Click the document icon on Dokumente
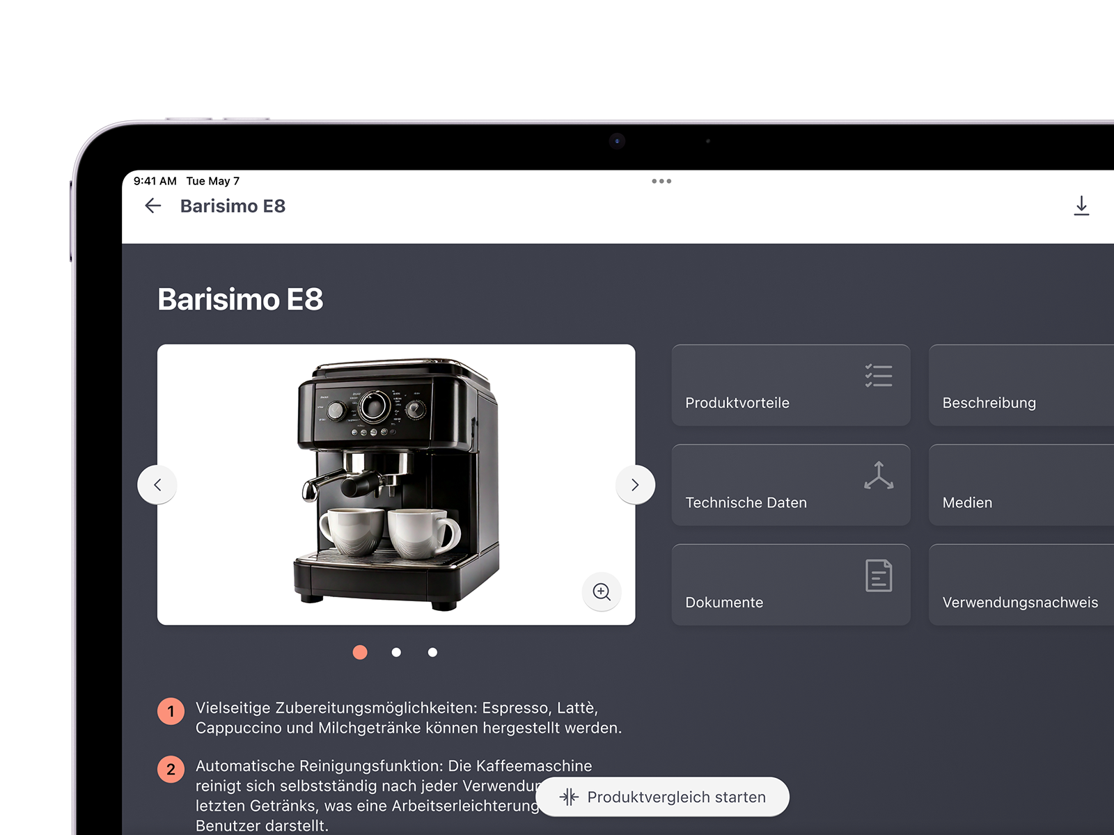Image resolution: width=1114 pixels, height=835 pixels. tap(879, 575)
